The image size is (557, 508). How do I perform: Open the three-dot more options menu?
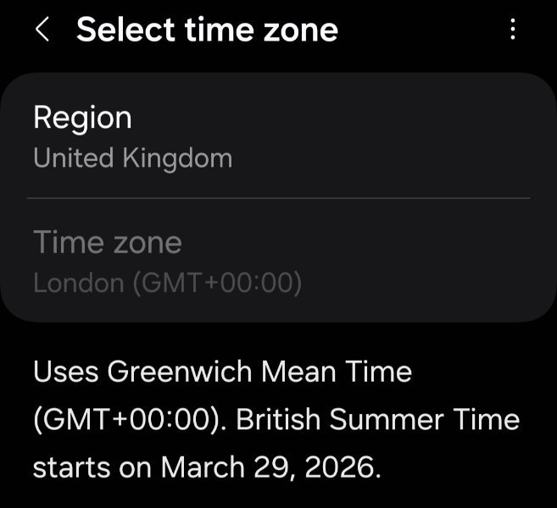pyautogui.click(x=513, y=30)
